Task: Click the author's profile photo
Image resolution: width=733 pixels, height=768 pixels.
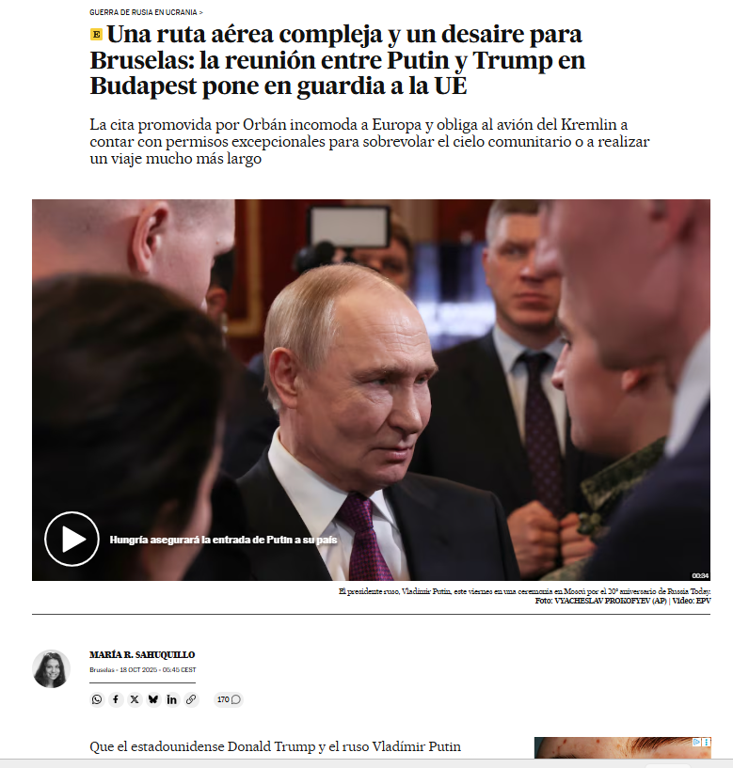Action: click(x=51, y=668)
